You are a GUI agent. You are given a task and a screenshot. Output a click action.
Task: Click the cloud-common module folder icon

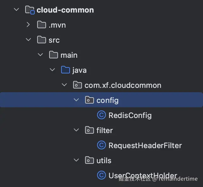pos(29,10)
